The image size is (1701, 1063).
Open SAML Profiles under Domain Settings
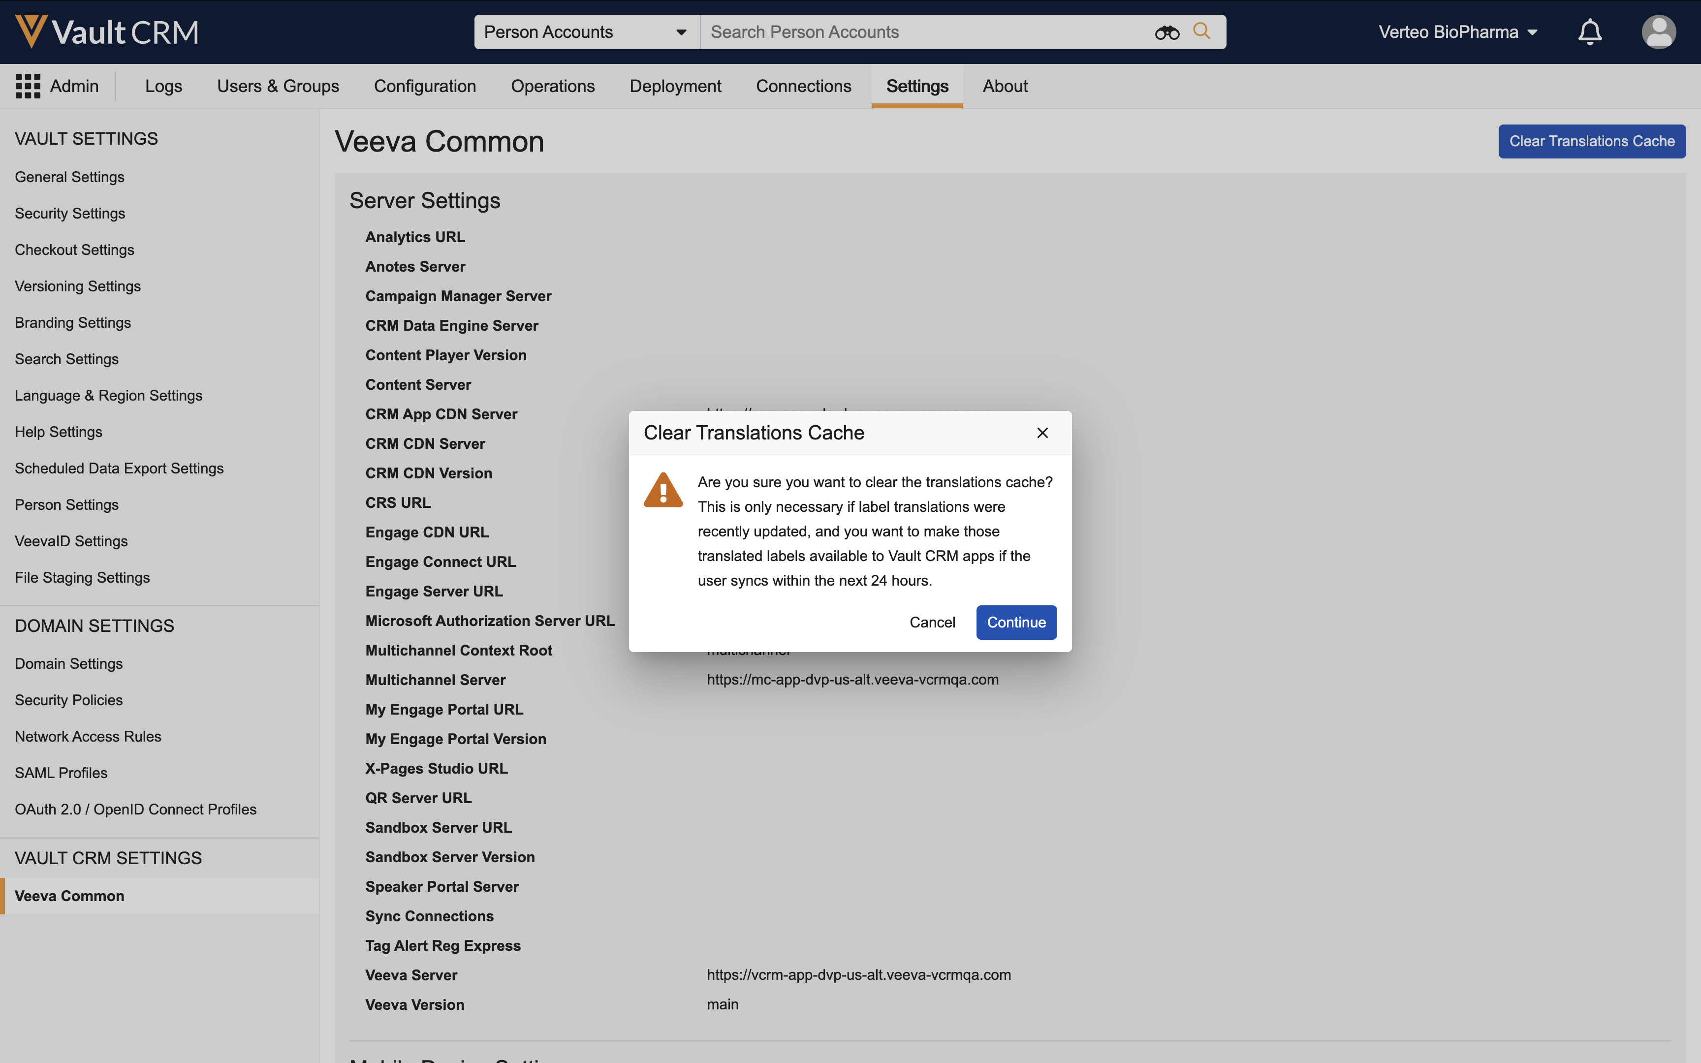(61, 773)
